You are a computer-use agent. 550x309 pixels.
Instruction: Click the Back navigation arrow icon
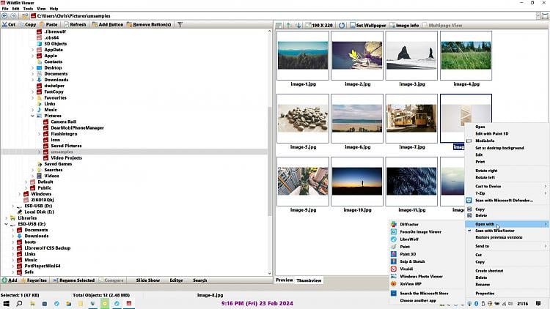click(x=4, y=15)
